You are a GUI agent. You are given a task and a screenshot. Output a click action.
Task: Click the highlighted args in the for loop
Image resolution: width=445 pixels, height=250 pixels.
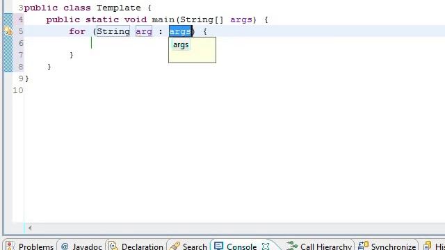(x=180, y=31)
